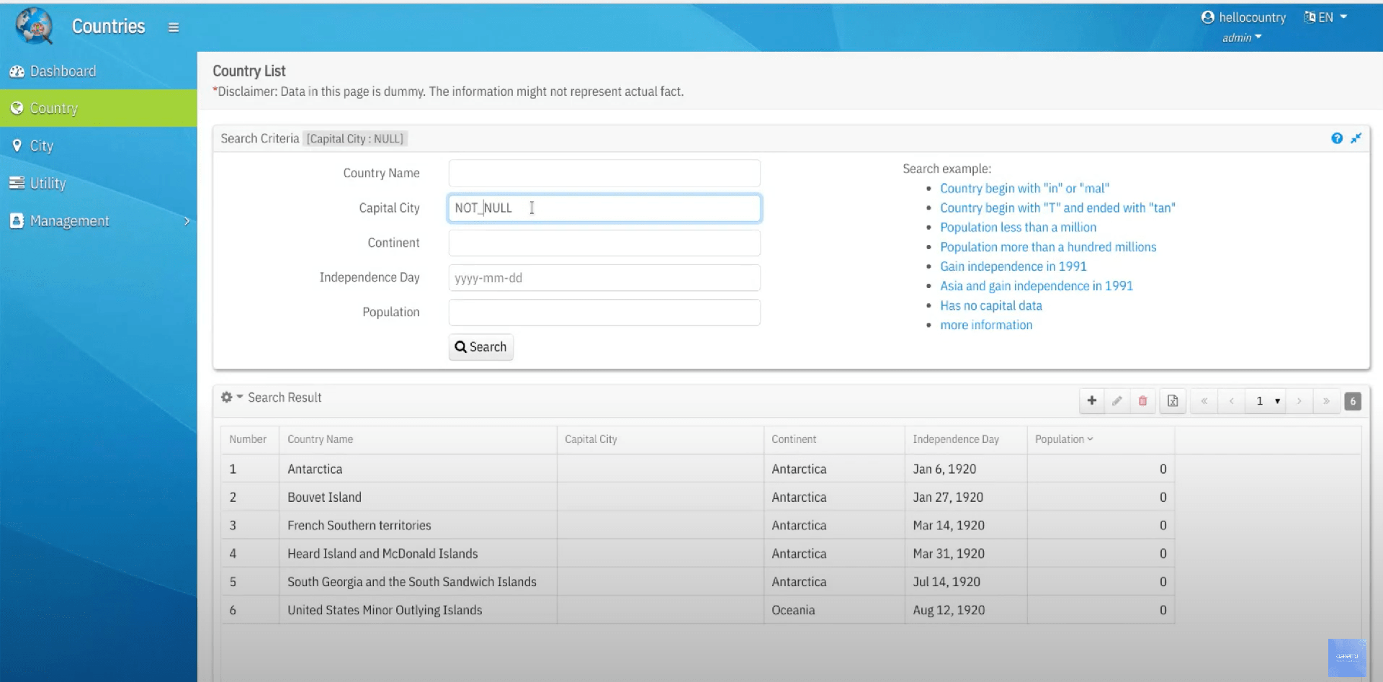This screenshot has height=682, width=1383.
Task: Open example: begin with "T" ended with "tan"
Action: coord(1057,207)
